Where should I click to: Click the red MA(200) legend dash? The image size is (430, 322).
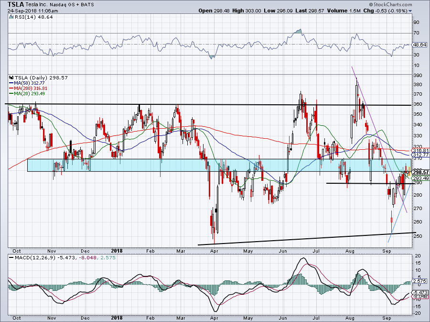(11, 89)
